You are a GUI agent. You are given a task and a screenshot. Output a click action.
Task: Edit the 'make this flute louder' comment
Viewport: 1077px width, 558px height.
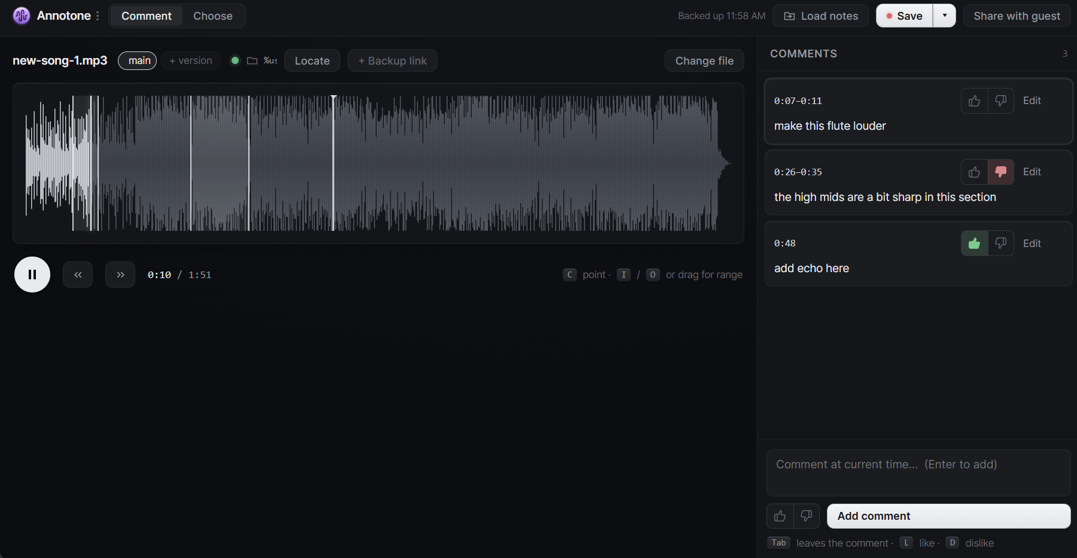point(1032,100)
